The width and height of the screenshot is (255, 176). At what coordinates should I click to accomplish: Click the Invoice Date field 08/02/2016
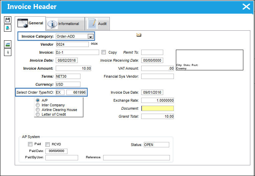pyautogui.click(x=67, y=60)
